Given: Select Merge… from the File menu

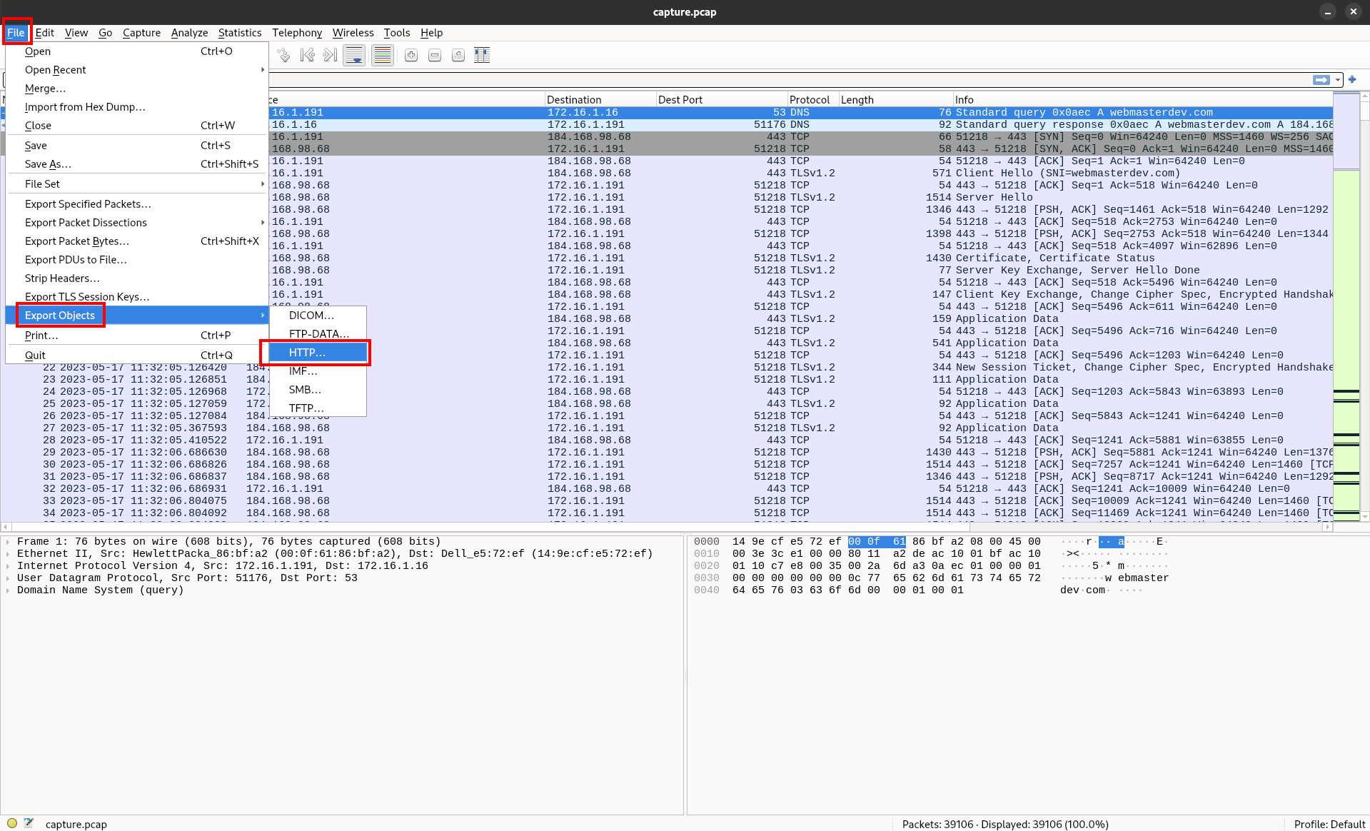Looking at the screenshot, I should (137, 89).
